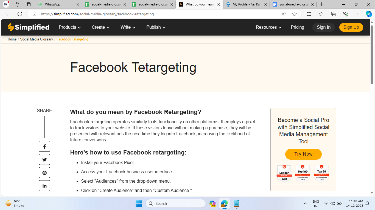Click the Facebook Tetargeting breadcrumb
The image size is (375, 210).
point(72,39)
